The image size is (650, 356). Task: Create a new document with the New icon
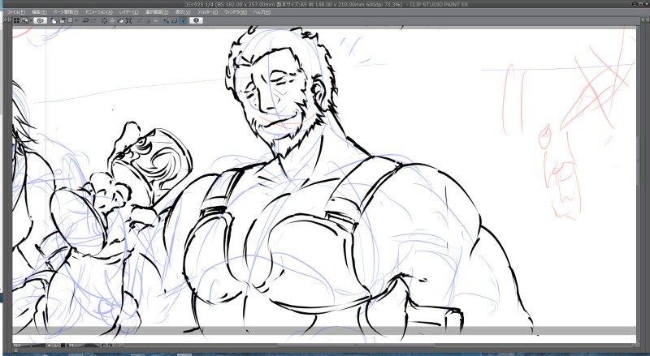tap(54, 20)
